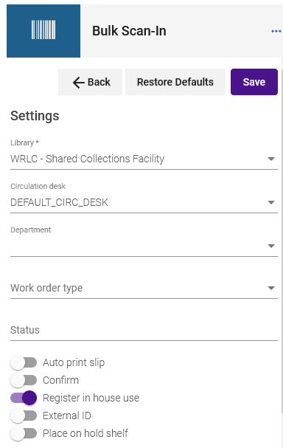This screenshot has width=283, height=448.
Task: Disable Register in house use
Action: click(x=24, y=398)
